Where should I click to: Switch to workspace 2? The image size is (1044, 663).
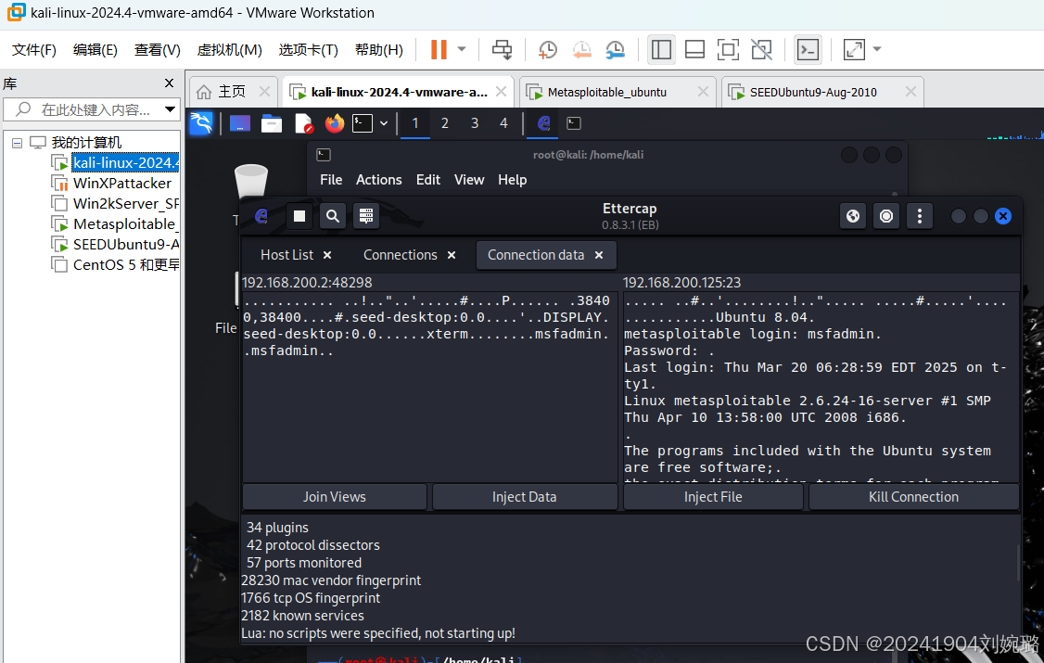[x=445, y=123]
